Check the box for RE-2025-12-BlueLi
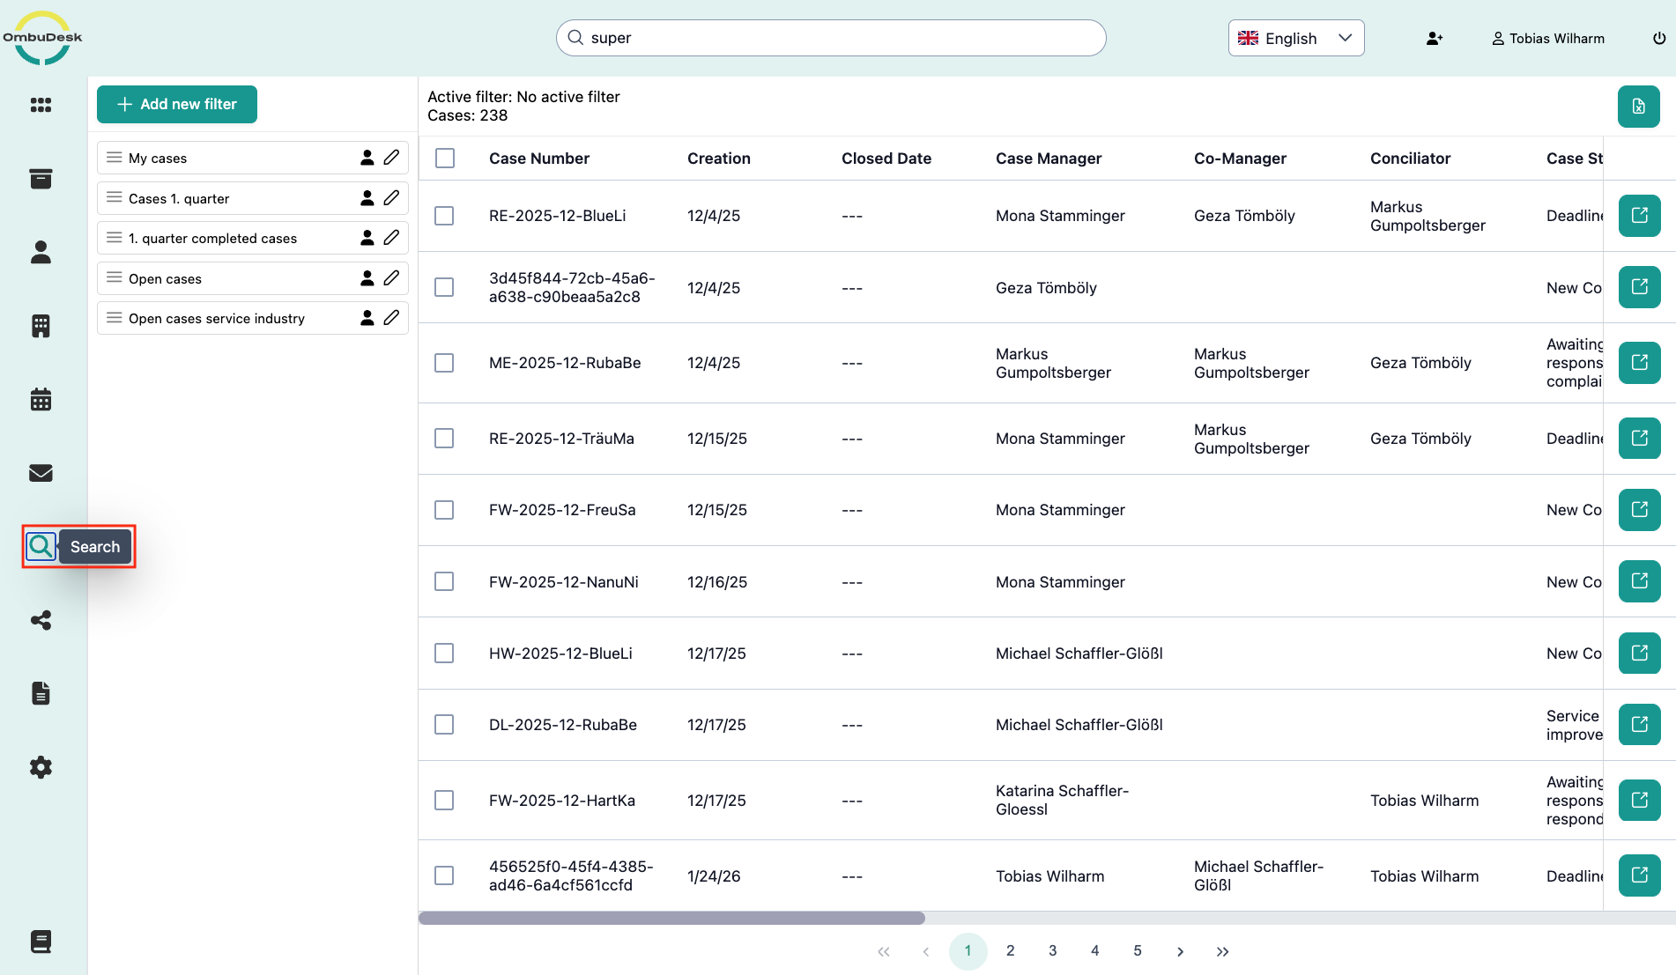The image size is (1676, 975). pos(444,216)
